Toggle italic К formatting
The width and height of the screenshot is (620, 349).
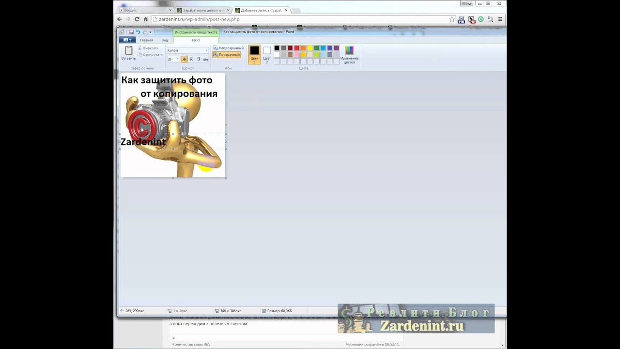191,59
